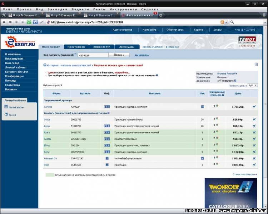Add Goetze 22-26131-01/0 to cart
This screenshot has height=214, width=268.
point(254,139)
